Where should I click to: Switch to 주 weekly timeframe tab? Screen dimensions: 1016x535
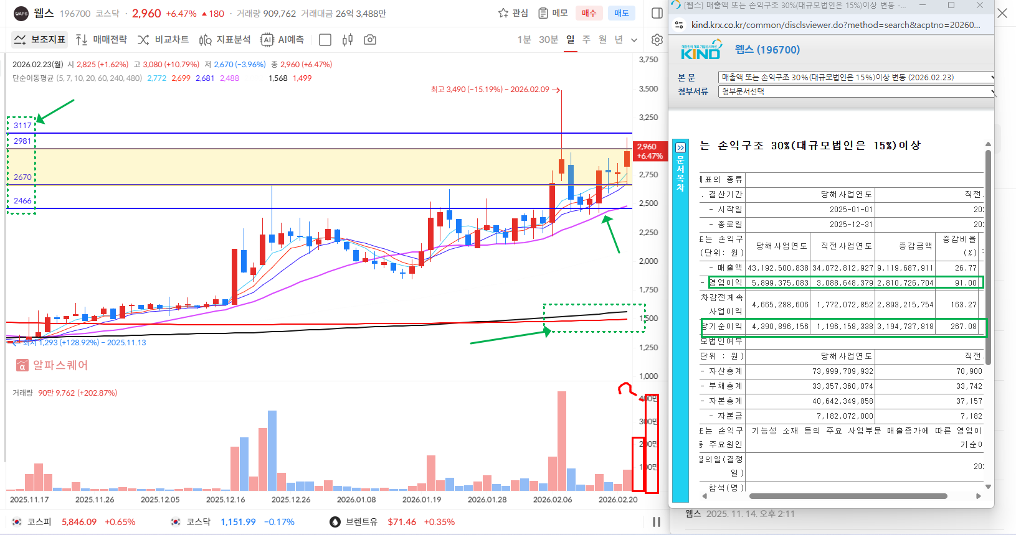[x=586, y=40]
